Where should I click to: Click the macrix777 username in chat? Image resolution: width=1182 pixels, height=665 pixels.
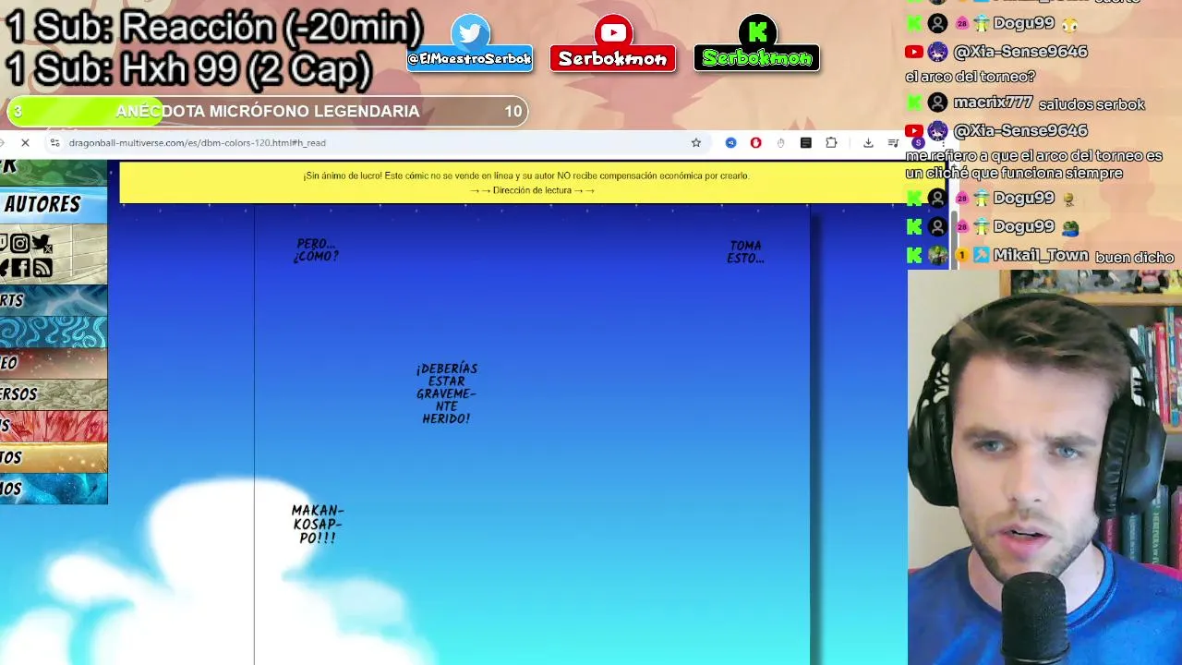(993, 103)
